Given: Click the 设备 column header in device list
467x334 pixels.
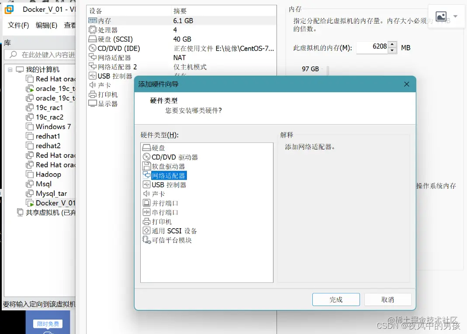Looking at the screenshot, I should [x=96, y=11].
